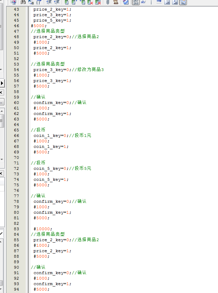This screenshot has width=218, height=293.
Task: Click the double red-X bookmark icon
Action: pyautogui.click(x=98, y=2)
